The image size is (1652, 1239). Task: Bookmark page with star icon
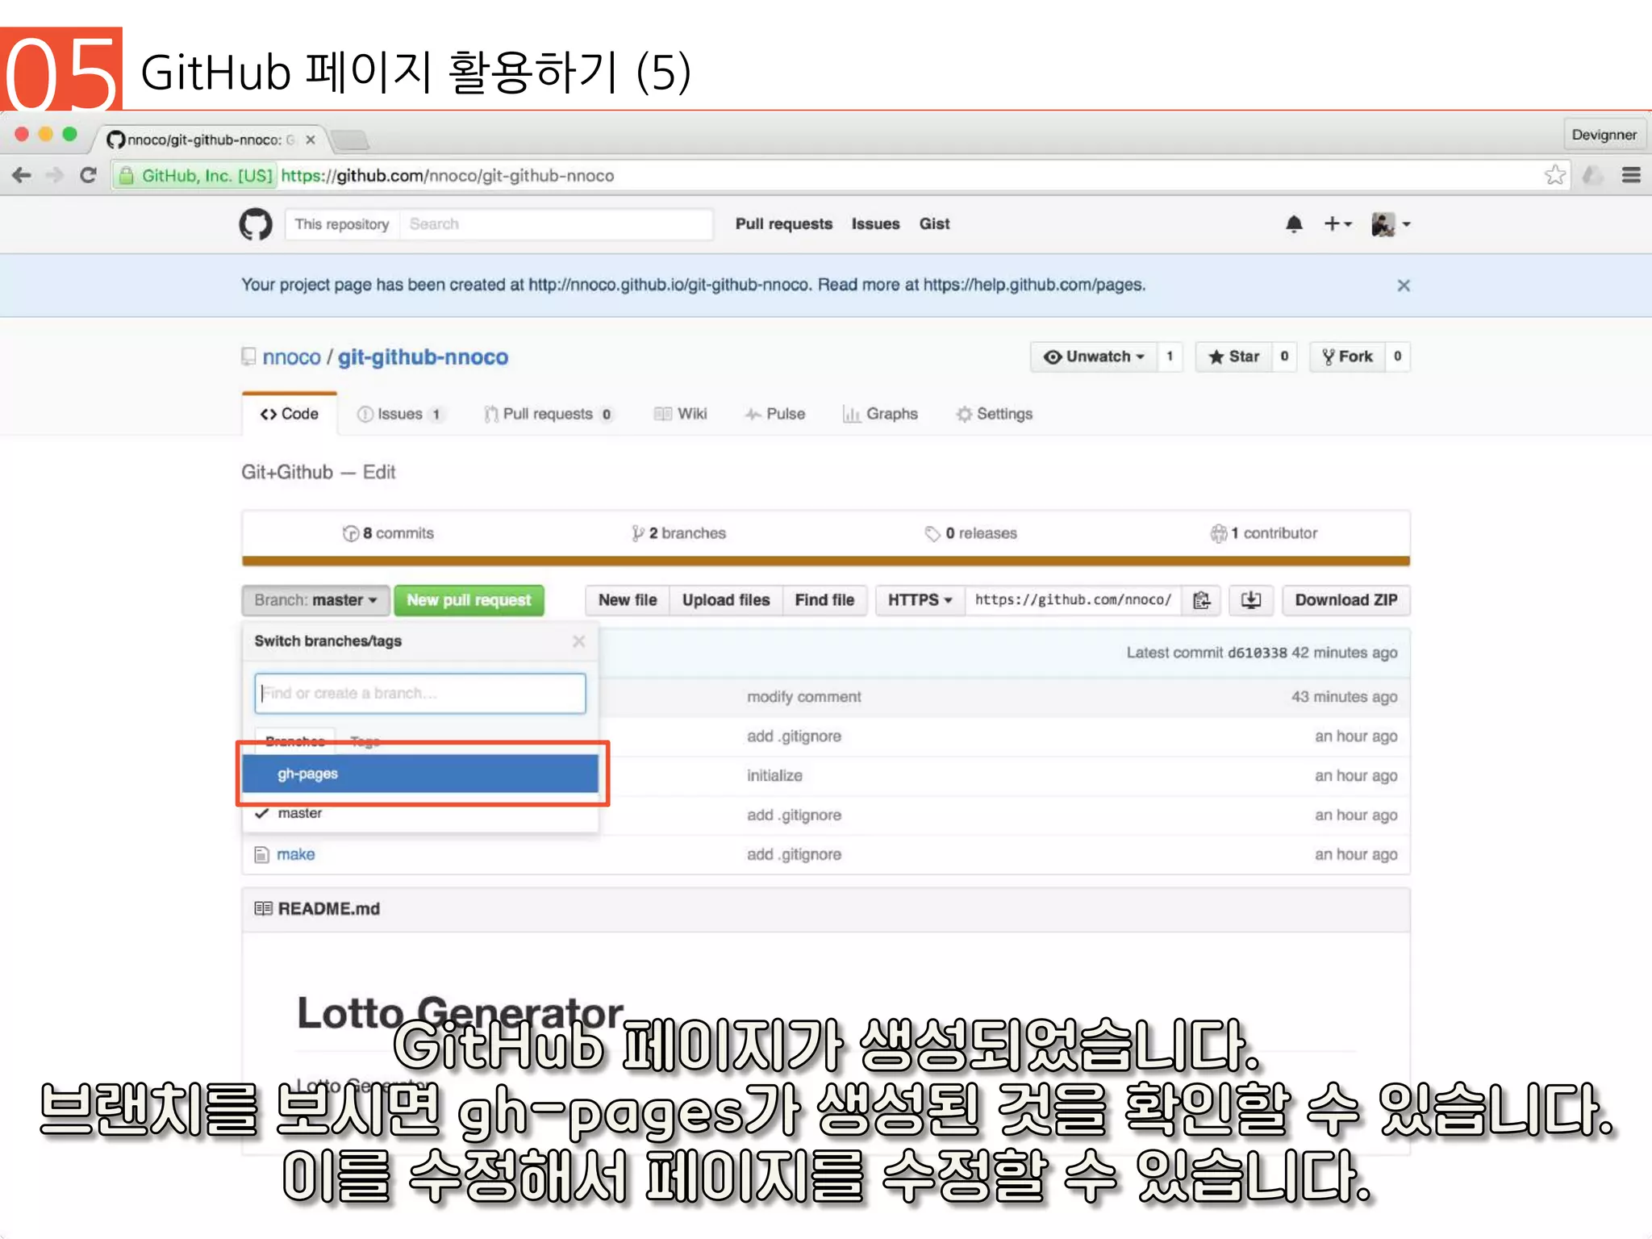point(1554,175)
